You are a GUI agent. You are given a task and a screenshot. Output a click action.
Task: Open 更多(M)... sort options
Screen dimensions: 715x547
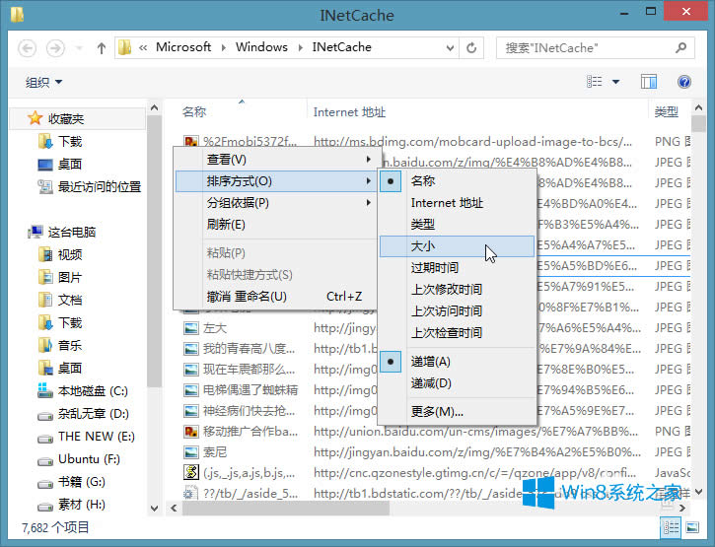(457, 412)
